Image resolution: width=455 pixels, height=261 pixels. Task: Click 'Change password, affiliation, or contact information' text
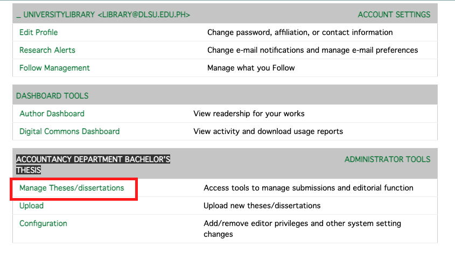point(300,32)
